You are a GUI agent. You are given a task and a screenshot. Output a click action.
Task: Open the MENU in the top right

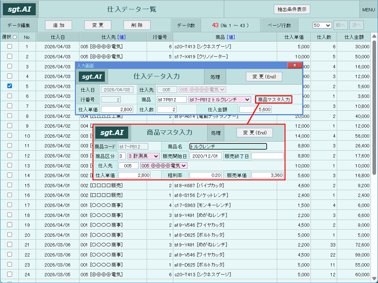coord(369,9)
